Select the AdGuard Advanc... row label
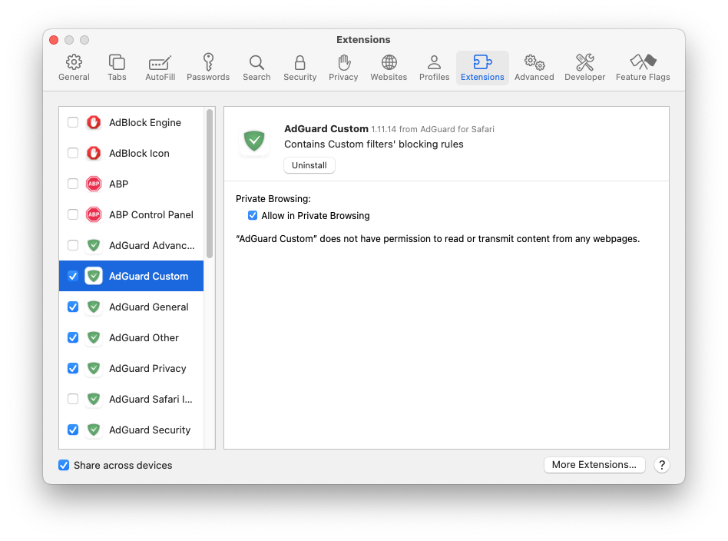728x541 pixels. click(152, 245)
